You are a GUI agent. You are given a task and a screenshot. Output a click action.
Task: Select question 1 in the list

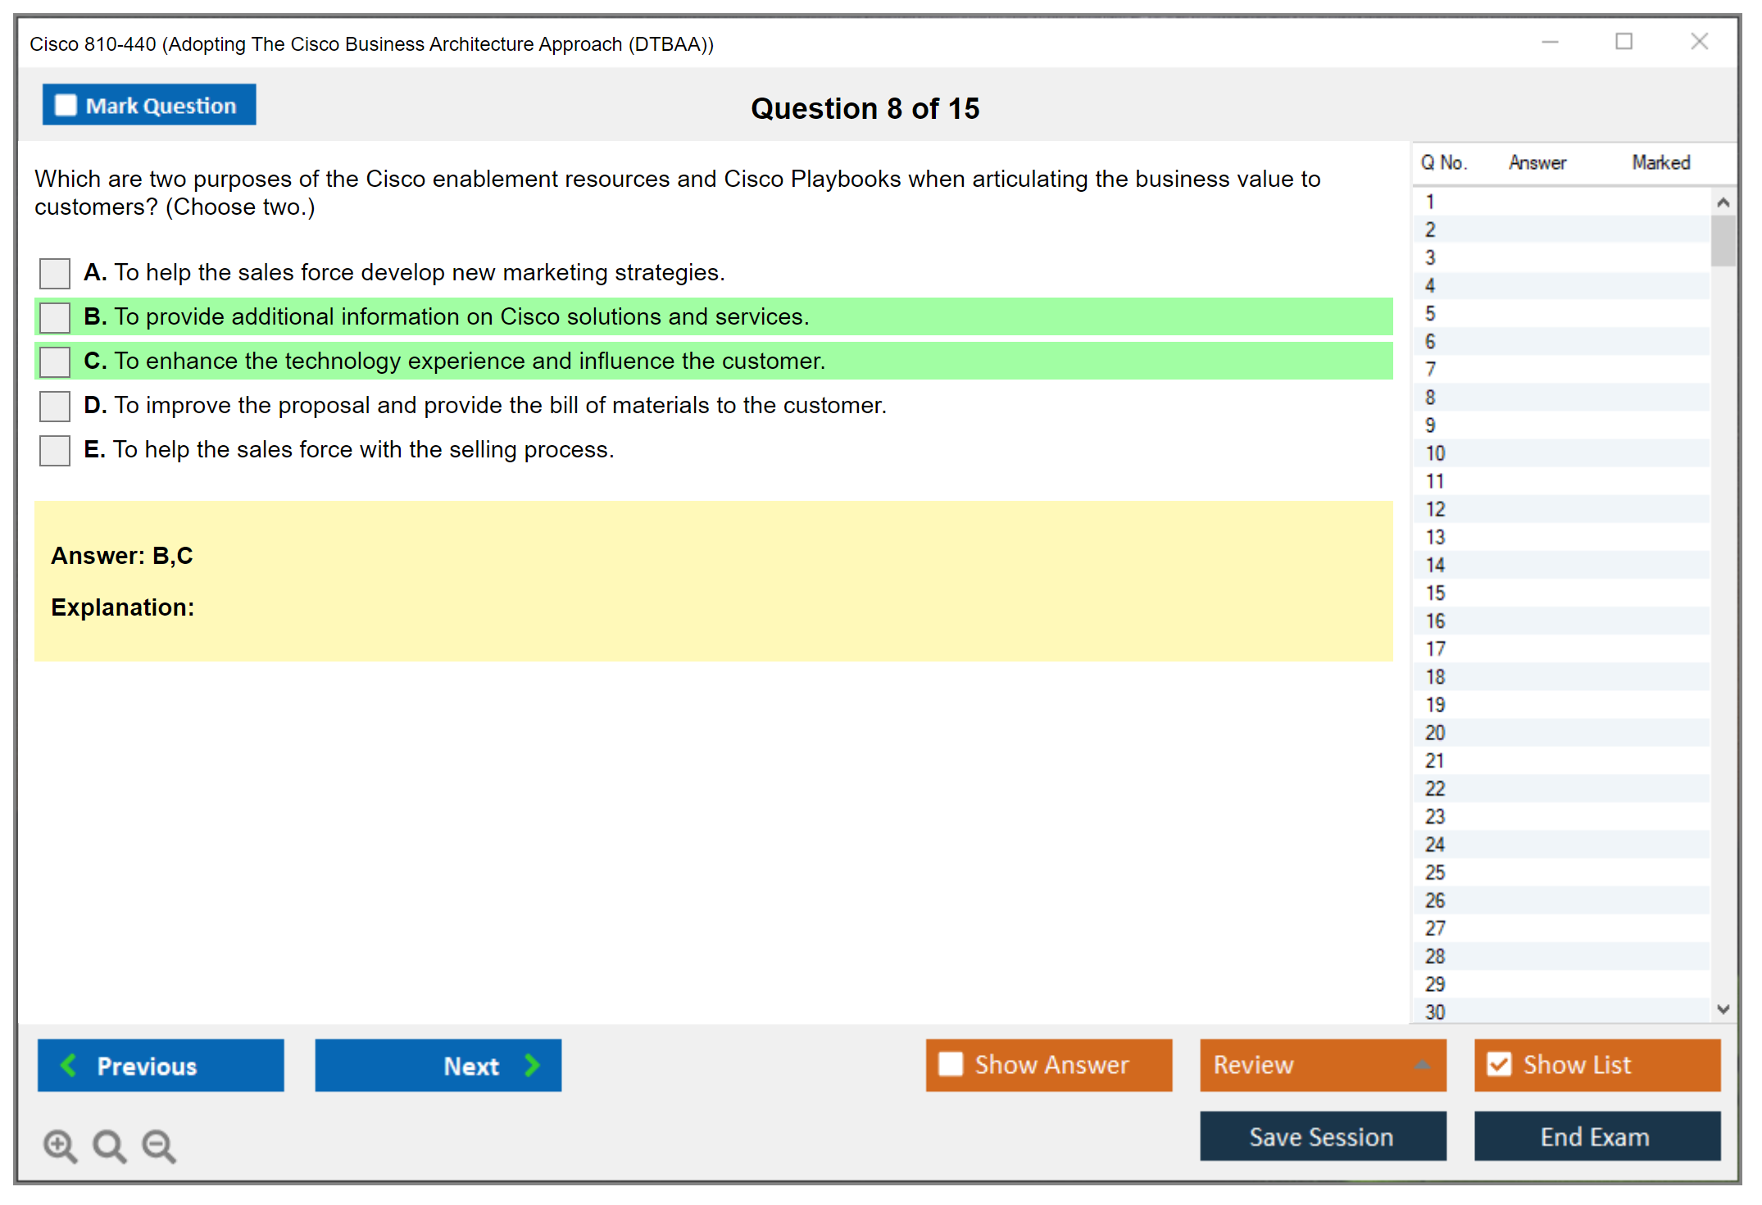click(1430, 202)
